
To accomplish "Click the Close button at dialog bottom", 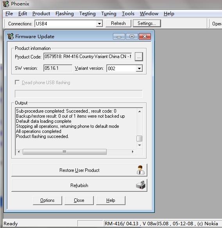I will [79, 200].
